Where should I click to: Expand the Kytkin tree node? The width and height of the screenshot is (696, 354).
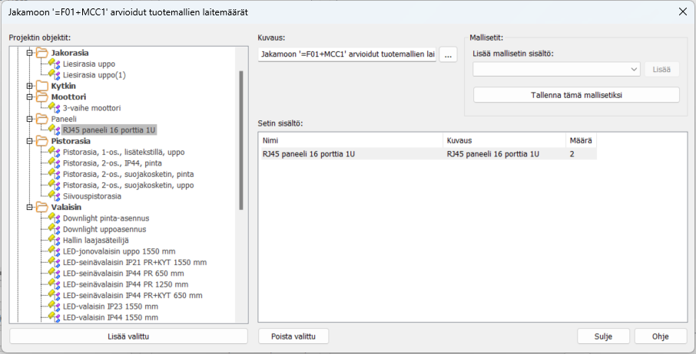(x=29, y=86)
